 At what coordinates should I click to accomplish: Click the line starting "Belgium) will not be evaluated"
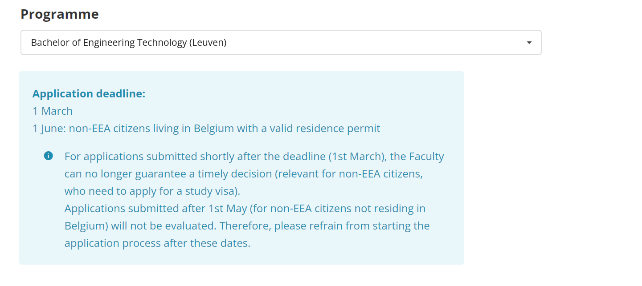(x=247, y=226)
